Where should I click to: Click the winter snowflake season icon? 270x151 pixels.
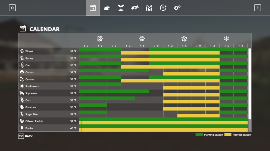(x=226, y=39)
